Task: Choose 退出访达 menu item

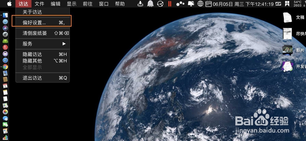Action: pos(43,78)
